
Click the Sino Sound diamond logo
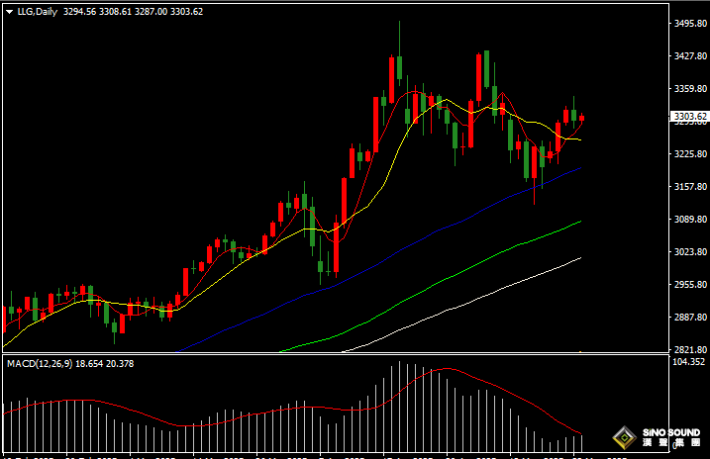(625, 437)
